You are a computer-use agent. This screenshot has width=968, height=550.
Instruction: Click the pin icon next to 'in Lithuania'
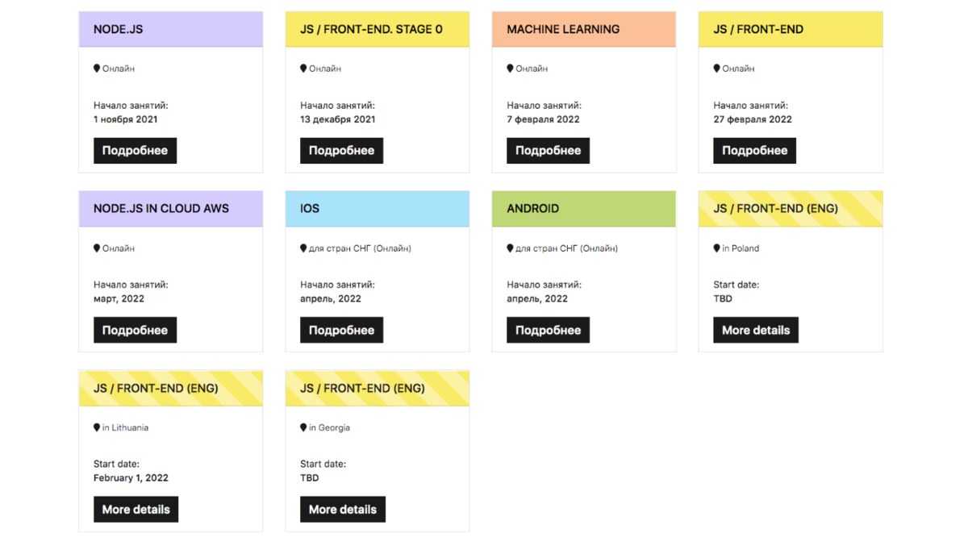(97, 427)
